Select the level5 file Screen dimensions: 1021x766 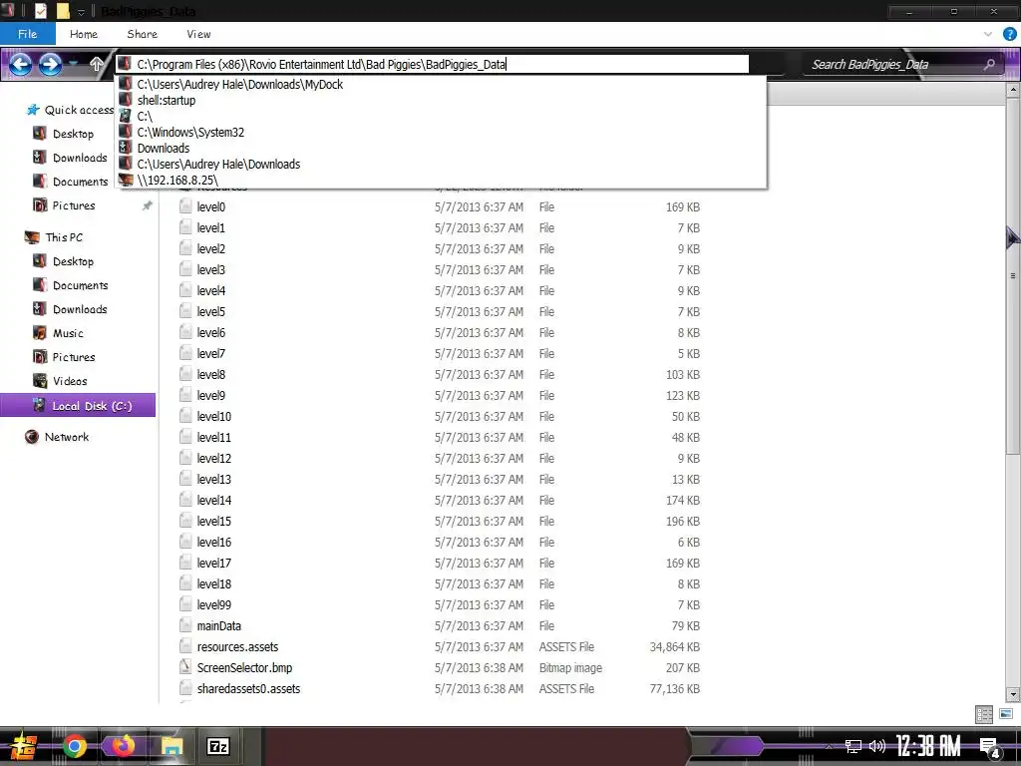tap(210, 311)
